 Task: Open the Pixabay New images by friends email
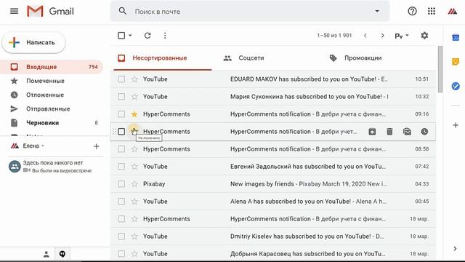(273, 184)
